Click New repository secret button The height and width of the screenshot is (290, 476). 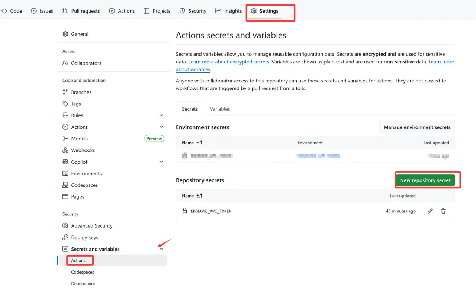coord(425,180)
